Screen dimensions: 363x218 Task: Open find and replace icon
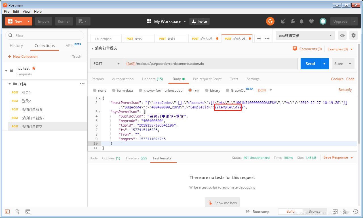(17, 211)
